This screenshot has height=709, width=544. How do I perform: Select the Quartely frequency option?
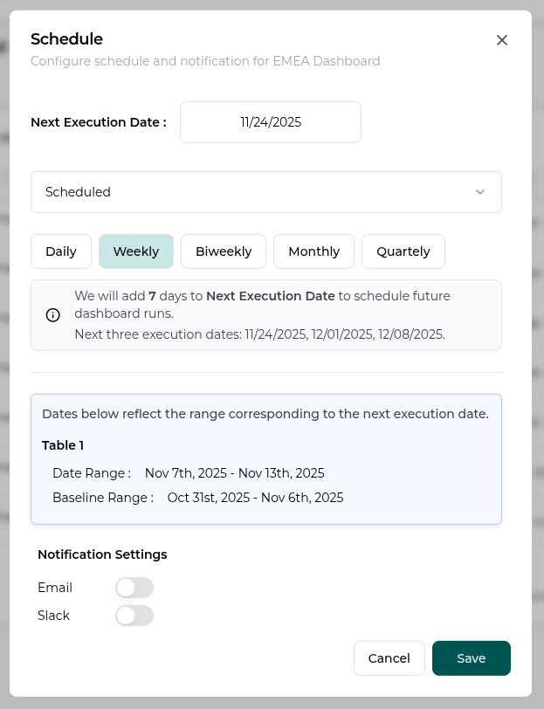pyautogui.click(x=403, y=251)
